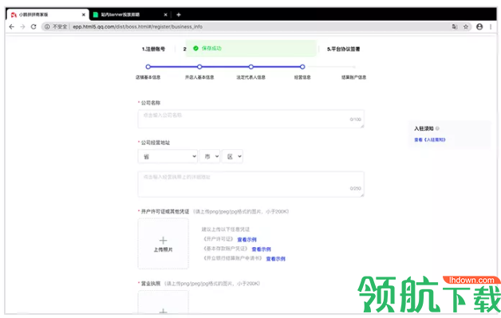The image size is (501, 318).
Task: Click 查看示例 link next to 《开户许可证》
Action: 247,239
